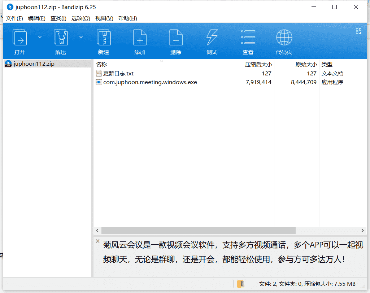Click the Code page (代码页) globe icon
Image resolution: width=370 pixels, height=293 pixels.
pyautogui.click(x=284, y=37)
